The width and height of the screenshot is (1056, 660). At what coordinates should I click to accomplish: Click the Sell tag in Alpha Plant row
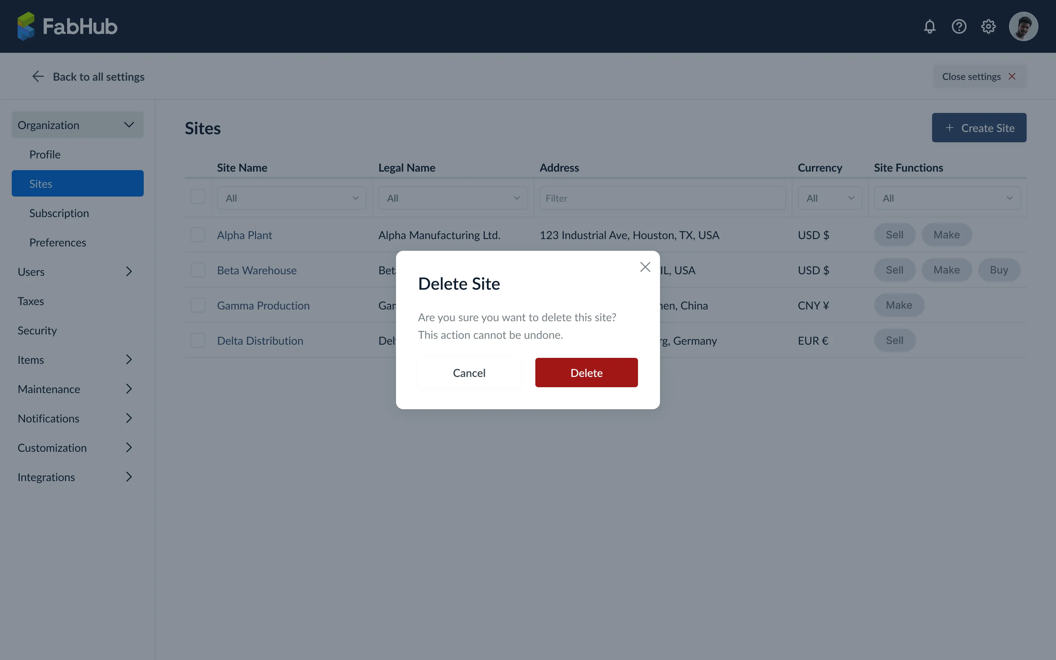pyautogui.click(x=895, y=235)
